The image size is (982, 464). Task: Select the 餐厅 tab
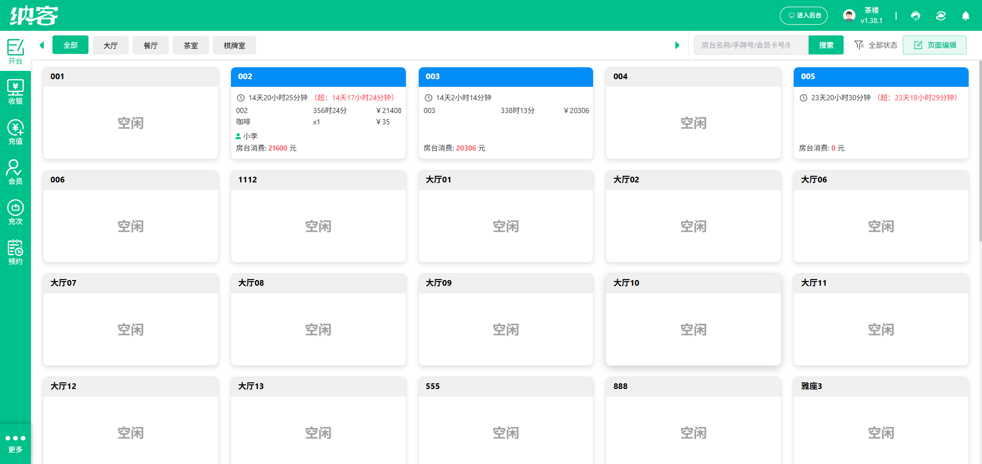point(151,45)
